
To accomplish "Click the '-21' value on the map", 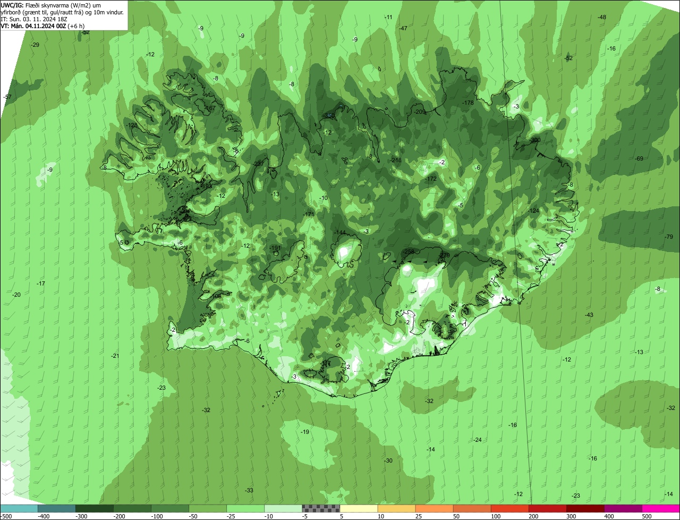I will 115,356.
